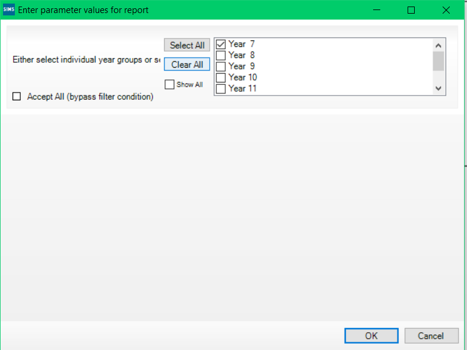Minimize the parameter values dialog
The width and height of the screenshot is (467, 350).
pos(376,10)
